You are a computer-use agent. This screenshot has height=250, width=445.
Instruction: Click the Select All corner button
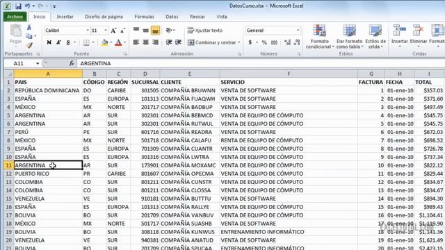[x=9, y=74]
